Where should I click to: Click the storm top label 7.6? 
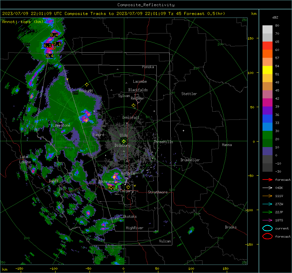(57, 44)
